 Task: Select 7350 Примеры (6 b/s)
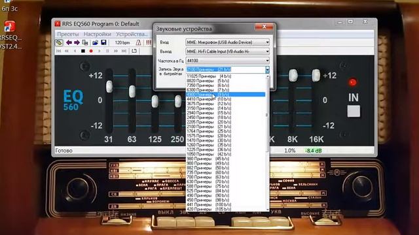[x=225, y=86]
